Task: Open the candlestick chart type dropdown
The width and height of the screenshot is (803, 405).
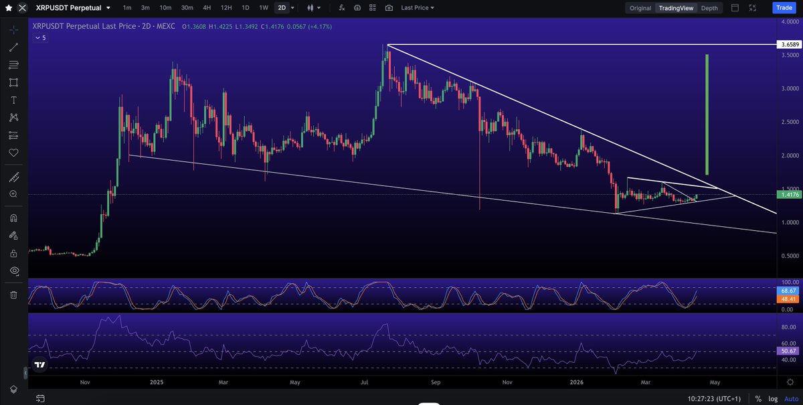Action: (x=313, y=8)
